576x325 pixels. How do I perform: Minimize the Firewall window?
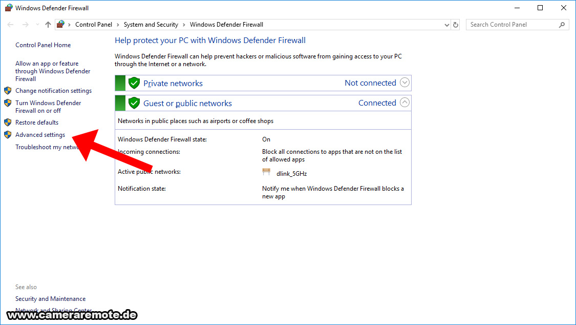(517, 8)
